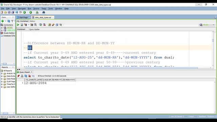
Task: Expand the second connection under Connections
Action: click(x=2, y=30)
